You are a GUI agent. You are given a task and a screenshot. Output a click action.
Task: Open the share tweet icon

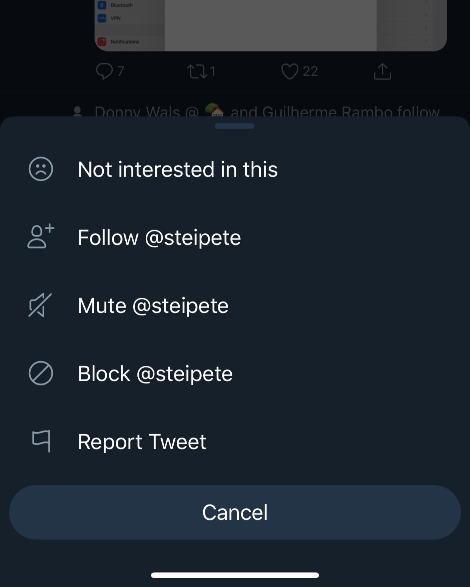[x=382, y=71]
